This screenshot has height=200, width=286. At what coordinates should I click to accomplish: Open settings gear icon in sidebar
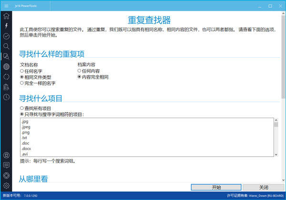pyautogui.click(x=6, y=185)
